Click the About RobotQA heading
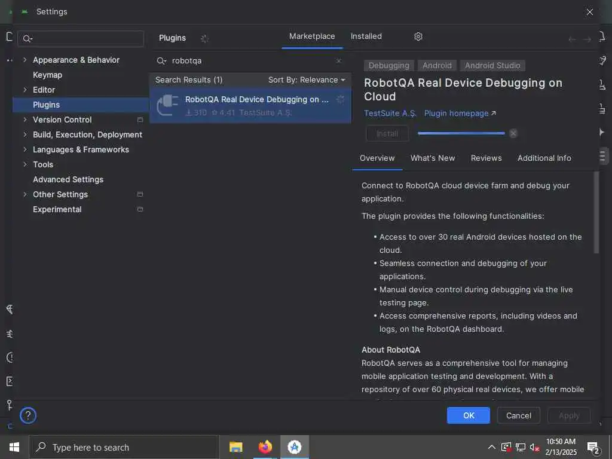Screen dimensions: 612x459 click(x=391, y=350)
